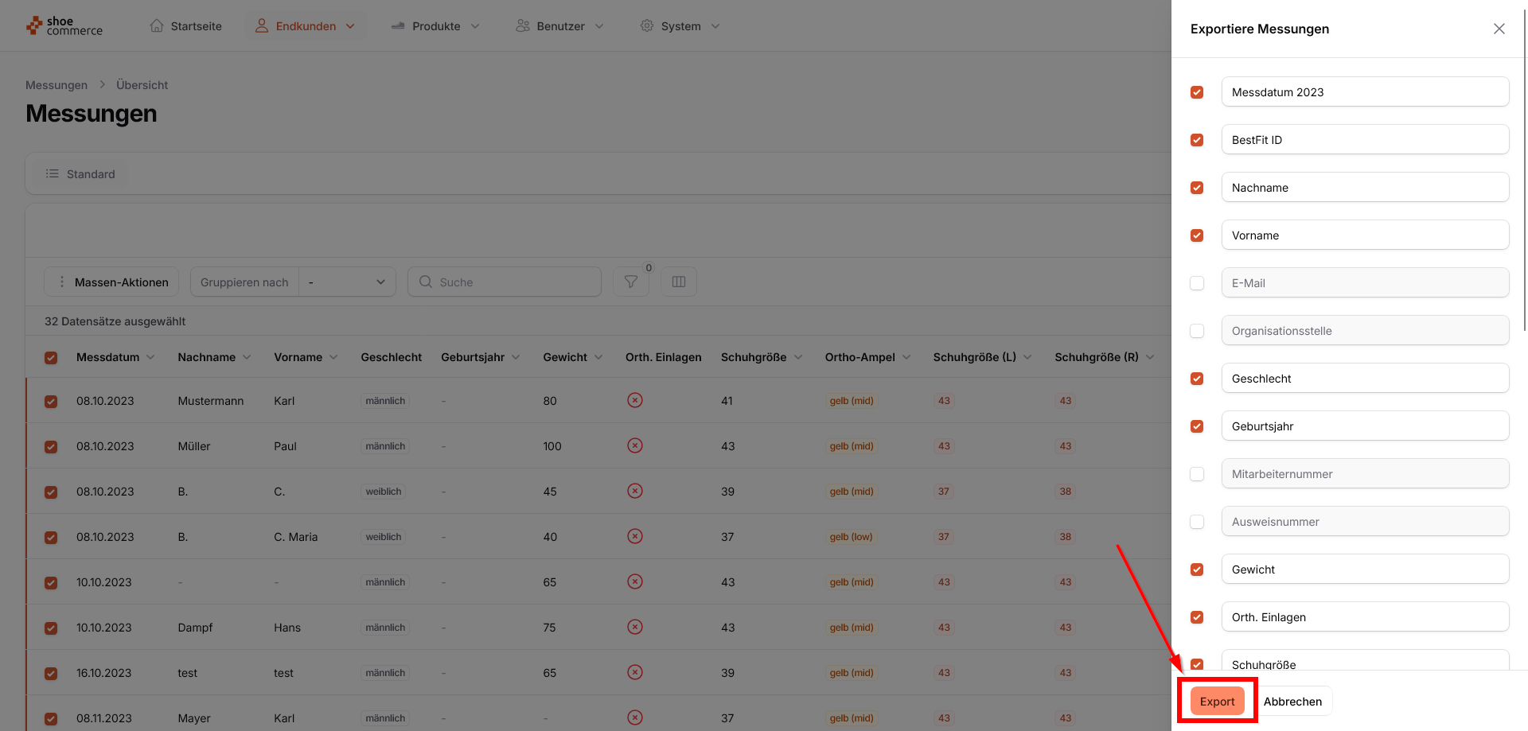Uncheck the BestFit ID export field
The width and height of the screenshot is (1528, 731).
pyautogui.click(x=1197, y=140)
